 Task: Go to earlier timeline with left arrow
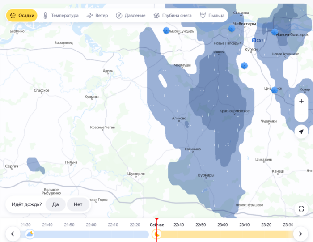click(x=13, y=234)
